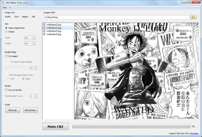
Task: Increase the cut point percentage spinner
Action: point(36,67)
